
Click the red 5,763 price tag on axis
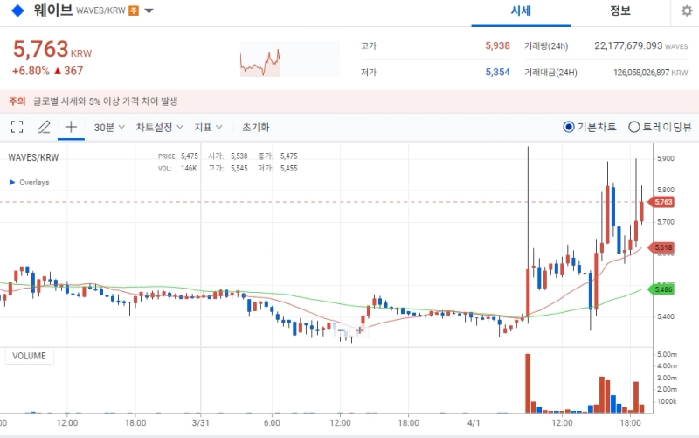click(x=663, y=202)
